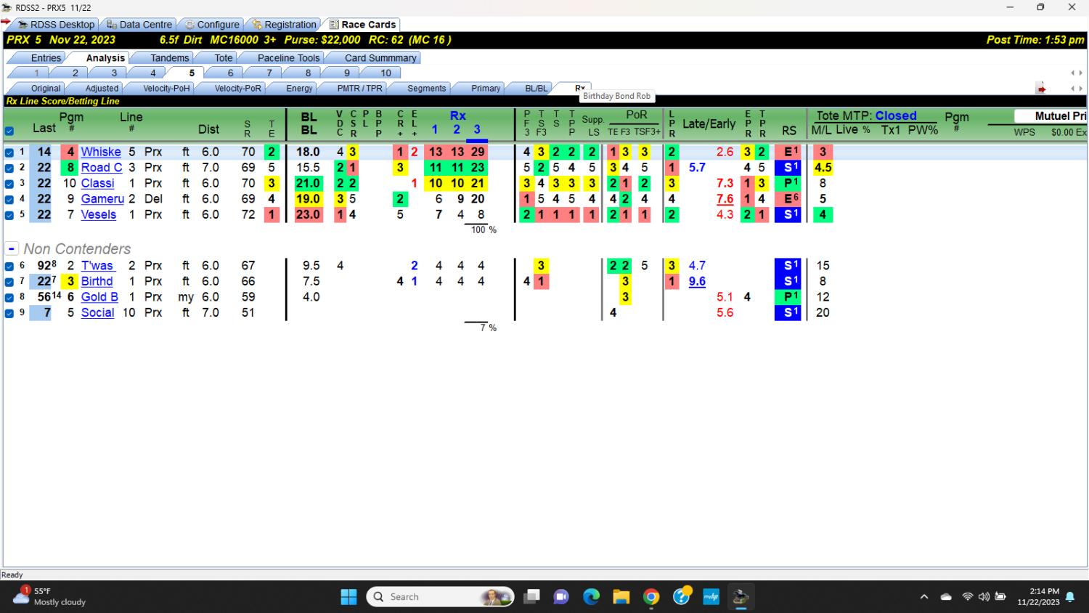Click the Rx 3 column header
The width and height of the screenshot is (1089, 613).
point(477,129)
